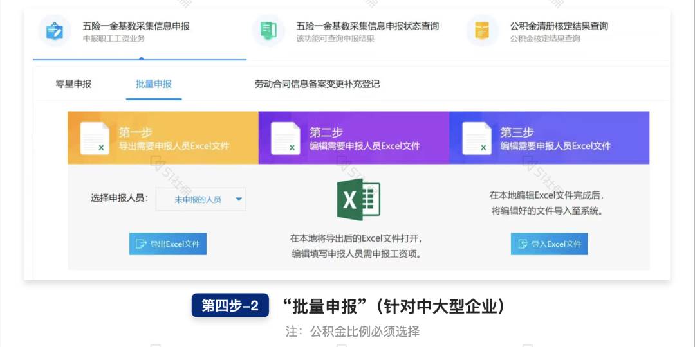The image size is (695, 347).
Task: Click the 五险一金基数采集信息申报 pencil icon
Action: click(x=55, y=31)
